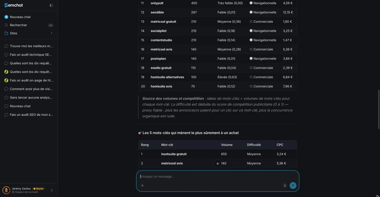Open the chat 'Fais un audit SEO de mon s...'
380x197 pixels.
[x=29, y=115]
